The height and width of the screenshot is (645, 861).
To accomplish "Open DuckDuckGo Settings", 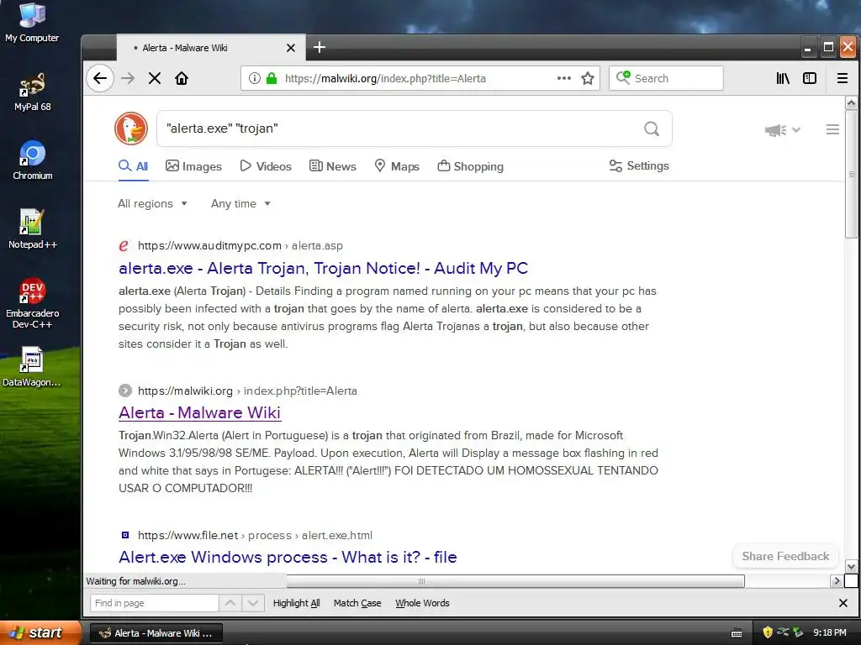I will [x=639, y=165].
